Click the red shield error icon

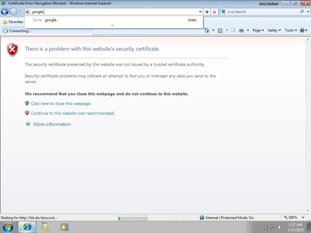12,49
